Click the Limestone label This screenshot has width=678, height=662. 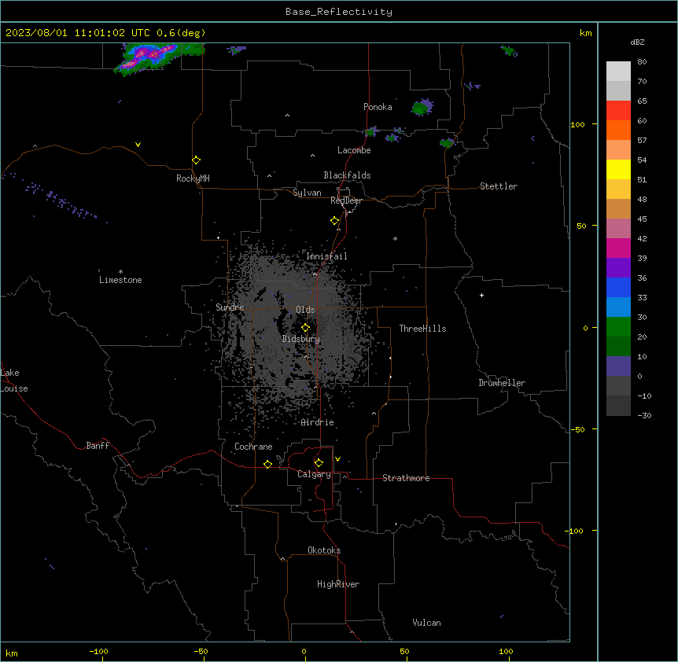click(120, 280)
